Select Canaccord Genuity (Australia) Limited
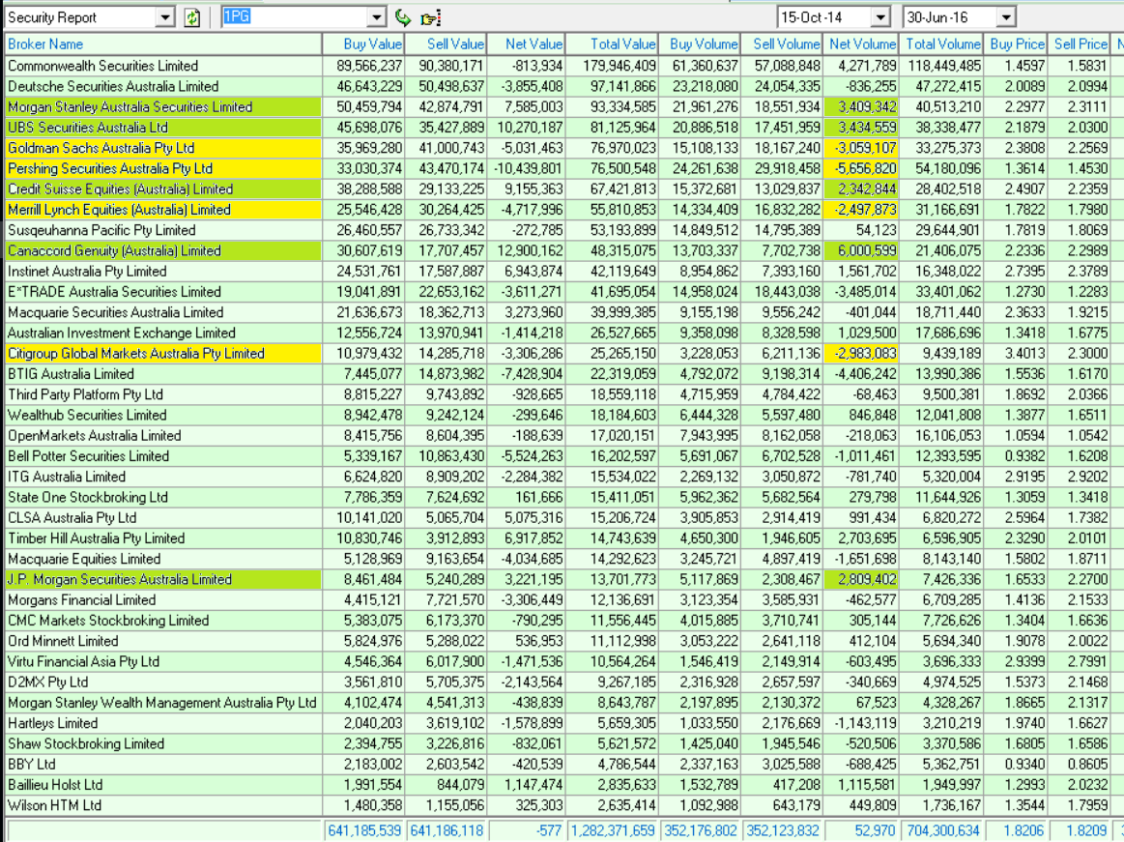This screenshot has height=842, width=1124. coord(162,251)
